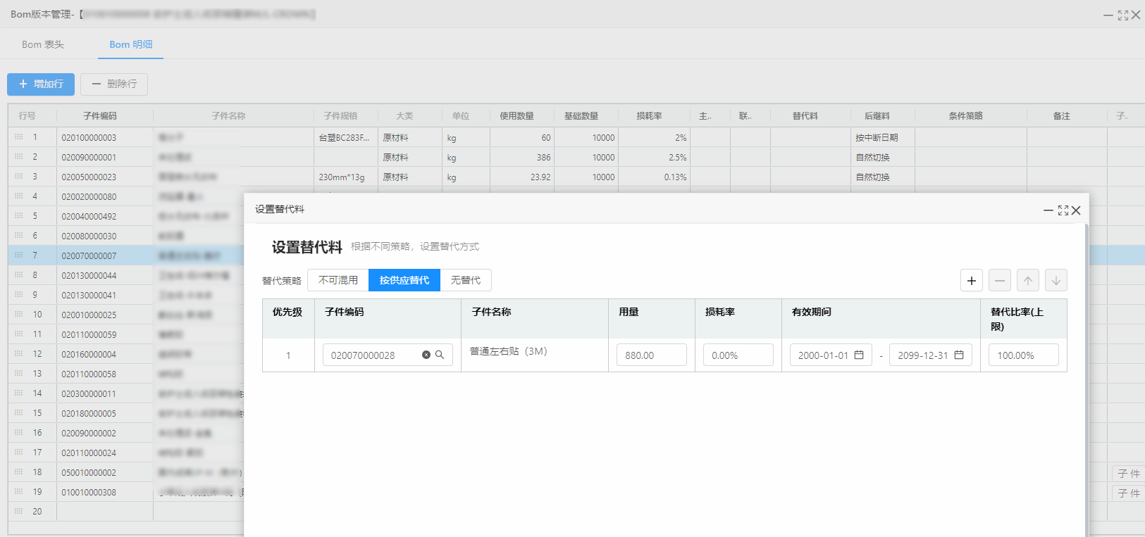This screenshot has height=537, width=1145.
Task: Open calendar for start date 2000-01-01
Action: point(859,355)
